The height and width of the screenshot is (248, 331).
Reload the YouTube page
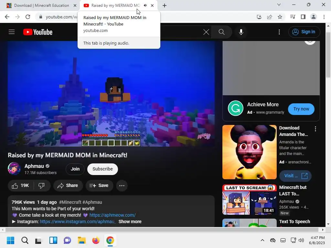tap(28, 17)
